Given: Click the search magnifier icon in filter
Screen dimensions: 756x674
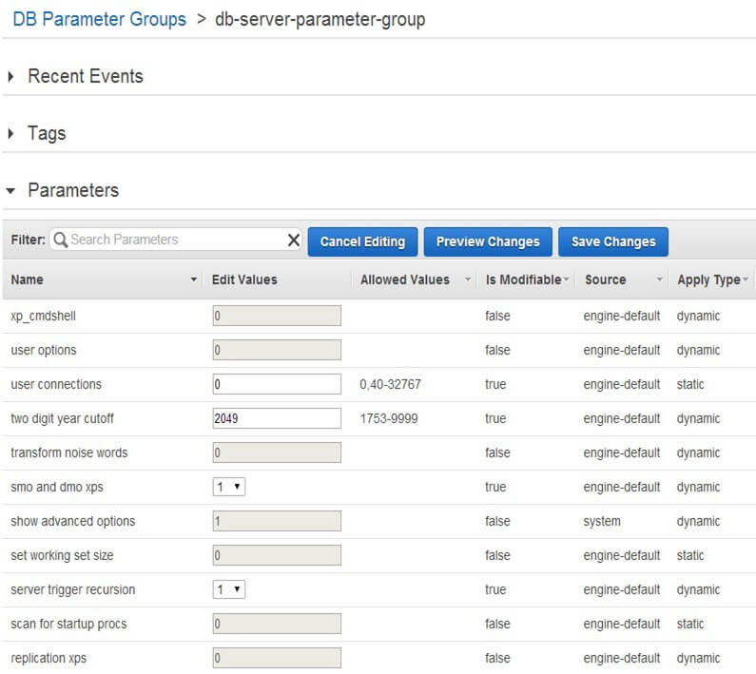Looking at the screenshot, I should click(61, 241).
